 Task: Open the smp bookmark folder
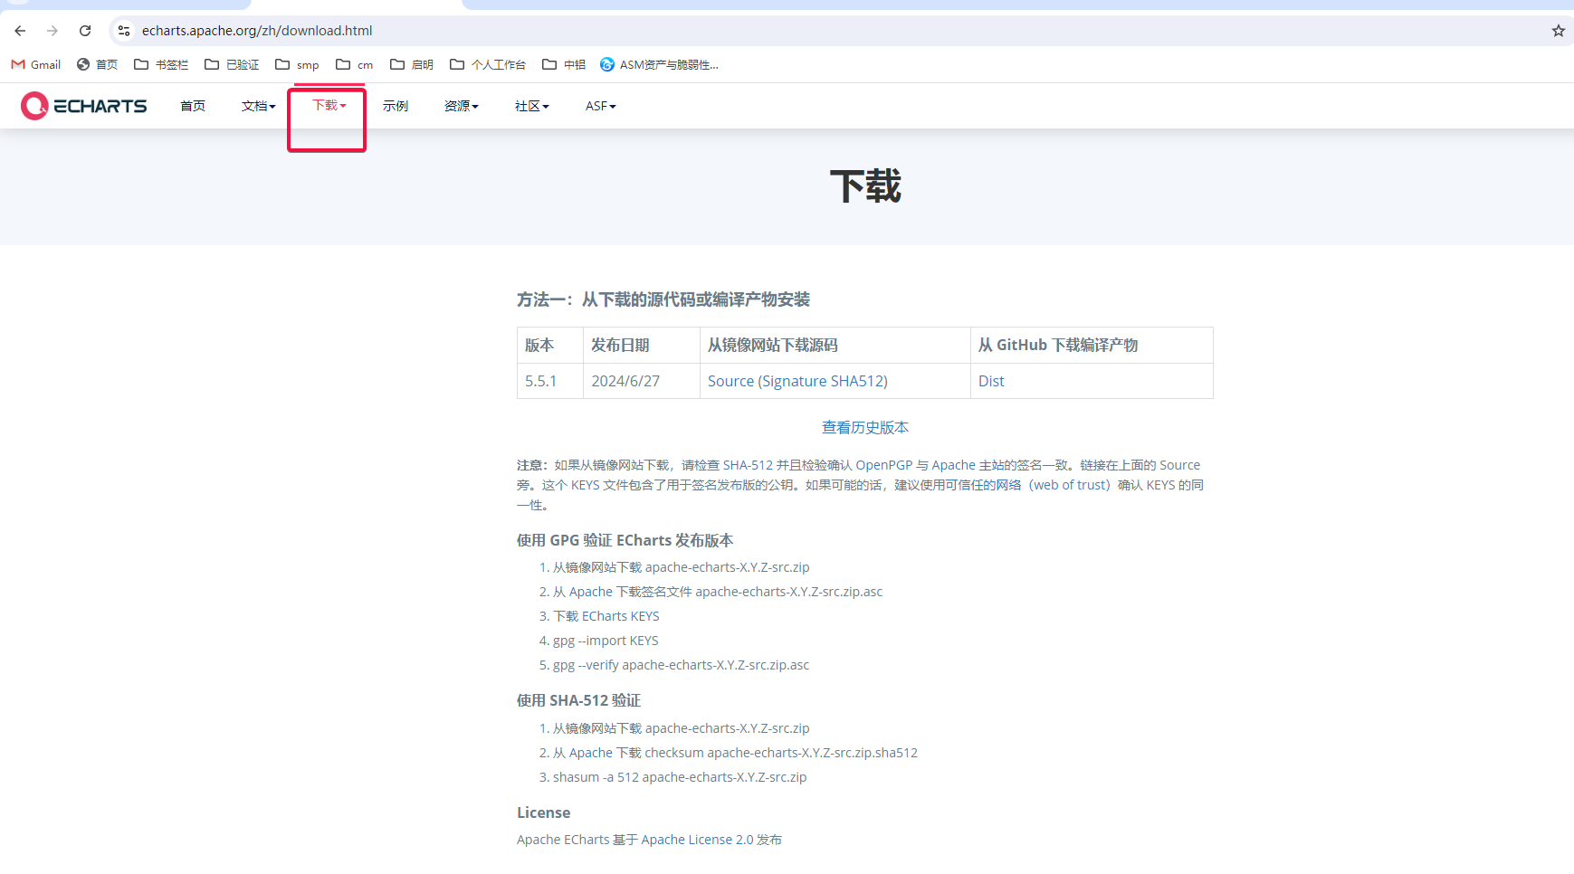point(297,64)
